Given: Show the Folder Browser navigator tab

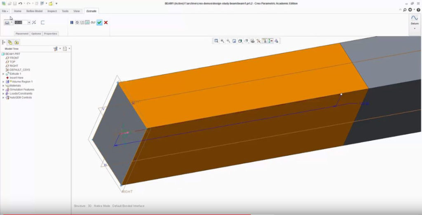Looking at the screenshot, I should [x=10, y=42].
